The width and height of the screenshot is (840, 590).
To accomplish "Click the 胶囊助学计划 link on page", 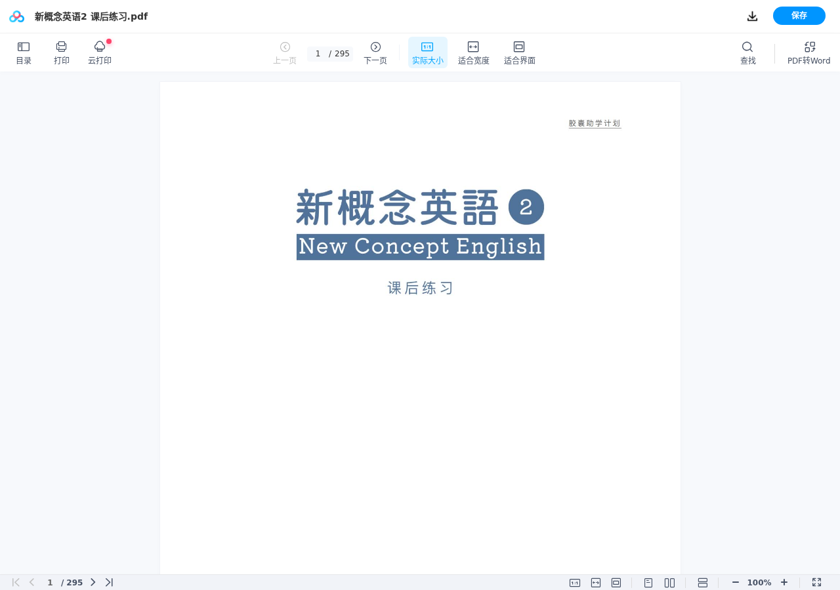I will click(595, 123).
